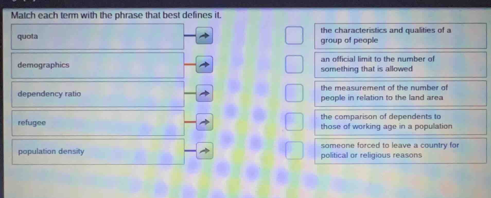Click the definition about political or religious reasons
Screen dimensions: 491x198
400,150
